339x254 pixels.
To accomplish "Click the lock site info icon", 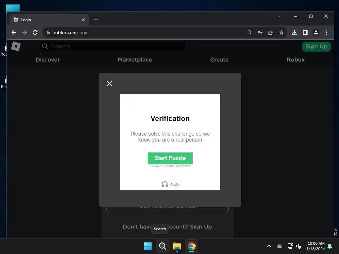I will click(x=48, y=32).
